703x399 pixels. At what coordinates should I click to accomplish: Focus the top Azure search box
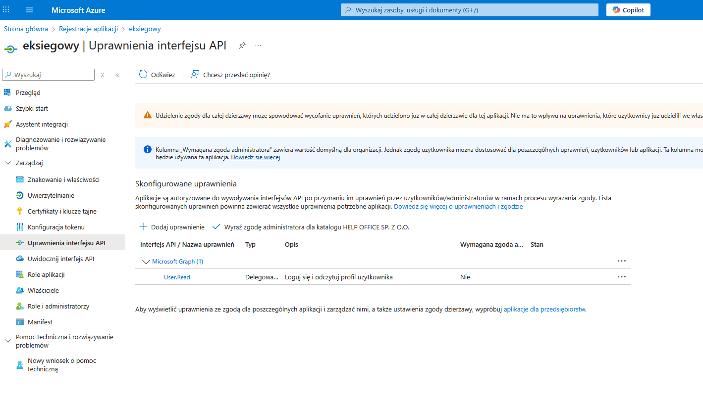(x=470, y=10)
